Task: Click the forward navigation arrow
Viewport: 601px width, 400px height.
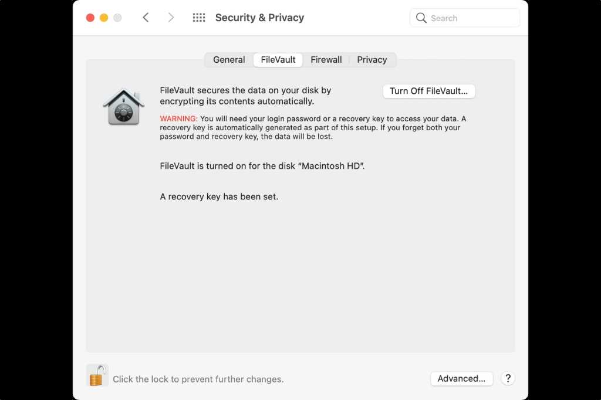Action: pos(171,18)
